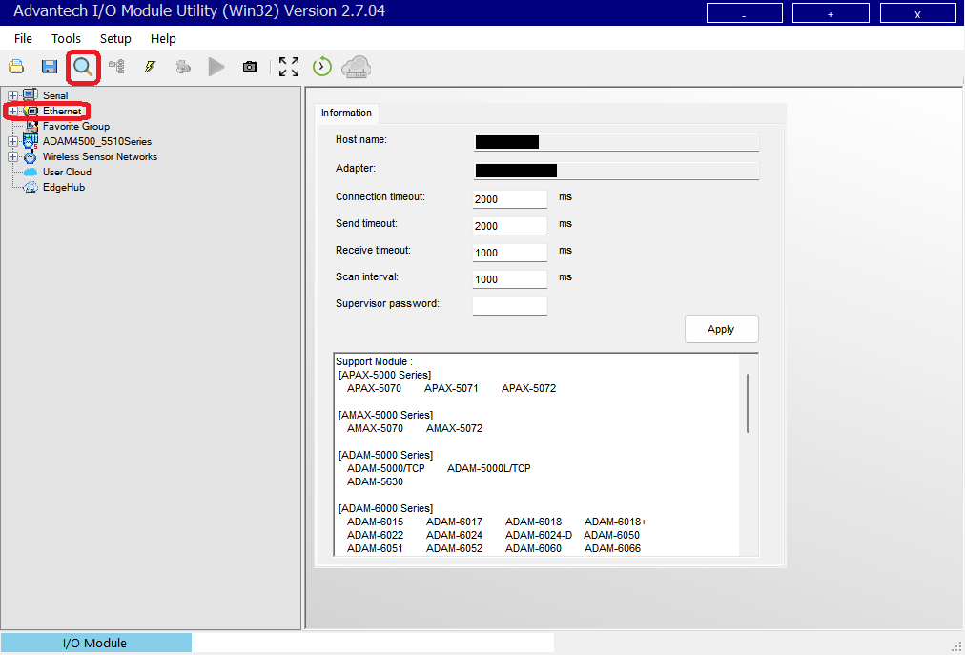
Task: Click the camera snapshot toolbar icon
Action: pyautogui.click(x=250, y=67)
